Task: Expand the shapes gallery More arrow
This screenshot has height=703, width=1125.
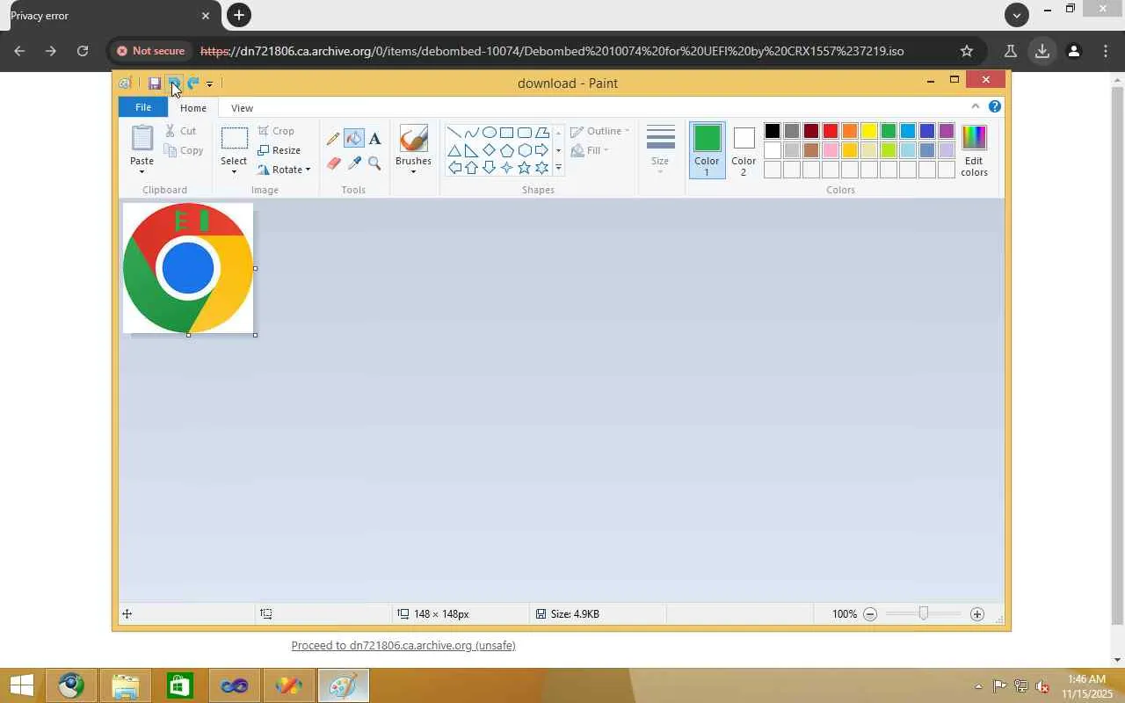Action: click(558, 168)
